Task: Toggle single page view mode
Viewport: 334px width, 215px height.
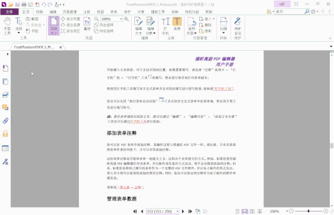Action: coord(237,211)
